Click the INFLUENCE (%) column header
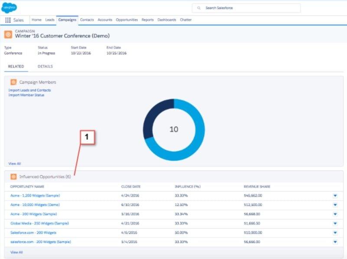 (188, 187)
